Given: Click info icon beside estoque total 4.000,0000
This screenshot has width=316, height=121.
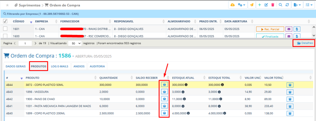Looking at the screenshot, I should click(x=224, y=113).
